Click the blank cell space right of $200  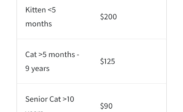pyautogui.click(x=141, y=17)
